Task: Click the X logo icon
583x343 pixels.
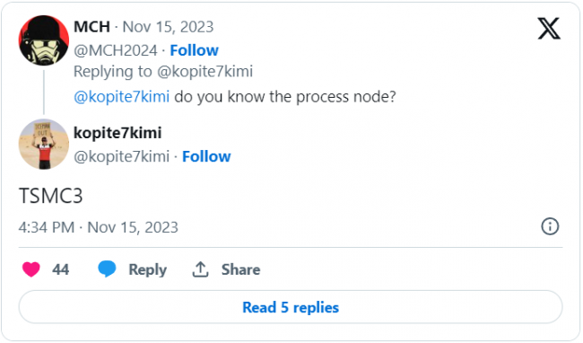Action: click(549, 29)
